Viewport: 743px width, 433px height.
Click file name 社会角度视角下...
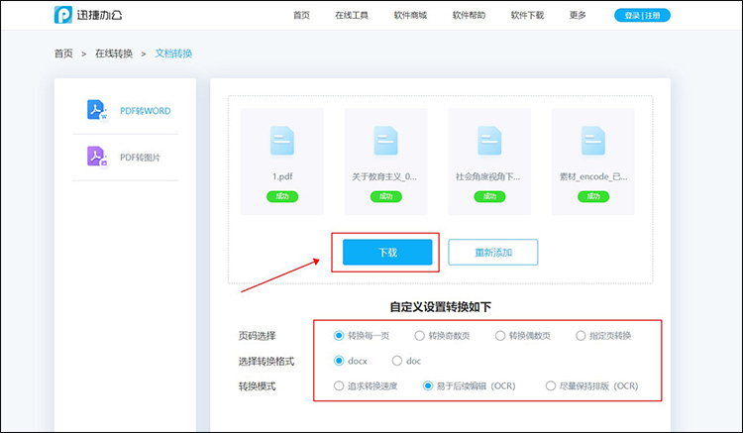point(488,176)
